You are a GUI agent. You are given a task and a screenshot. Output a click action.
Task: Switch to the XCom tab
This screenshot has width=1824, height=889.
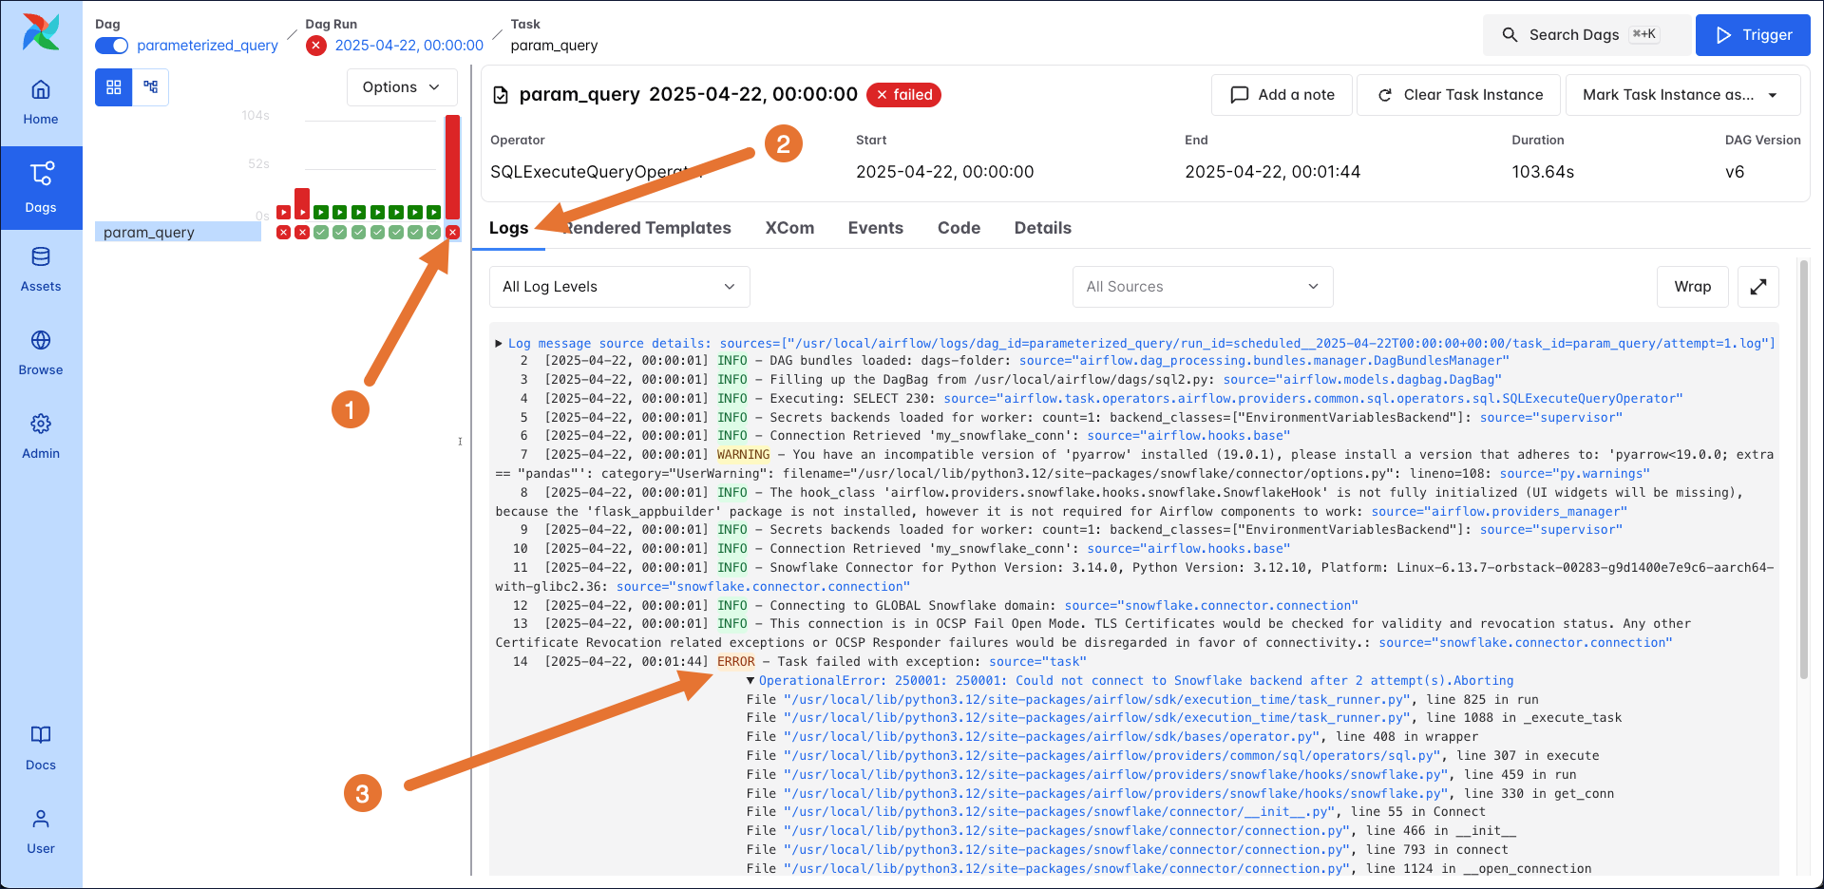[x=789, y=228]
